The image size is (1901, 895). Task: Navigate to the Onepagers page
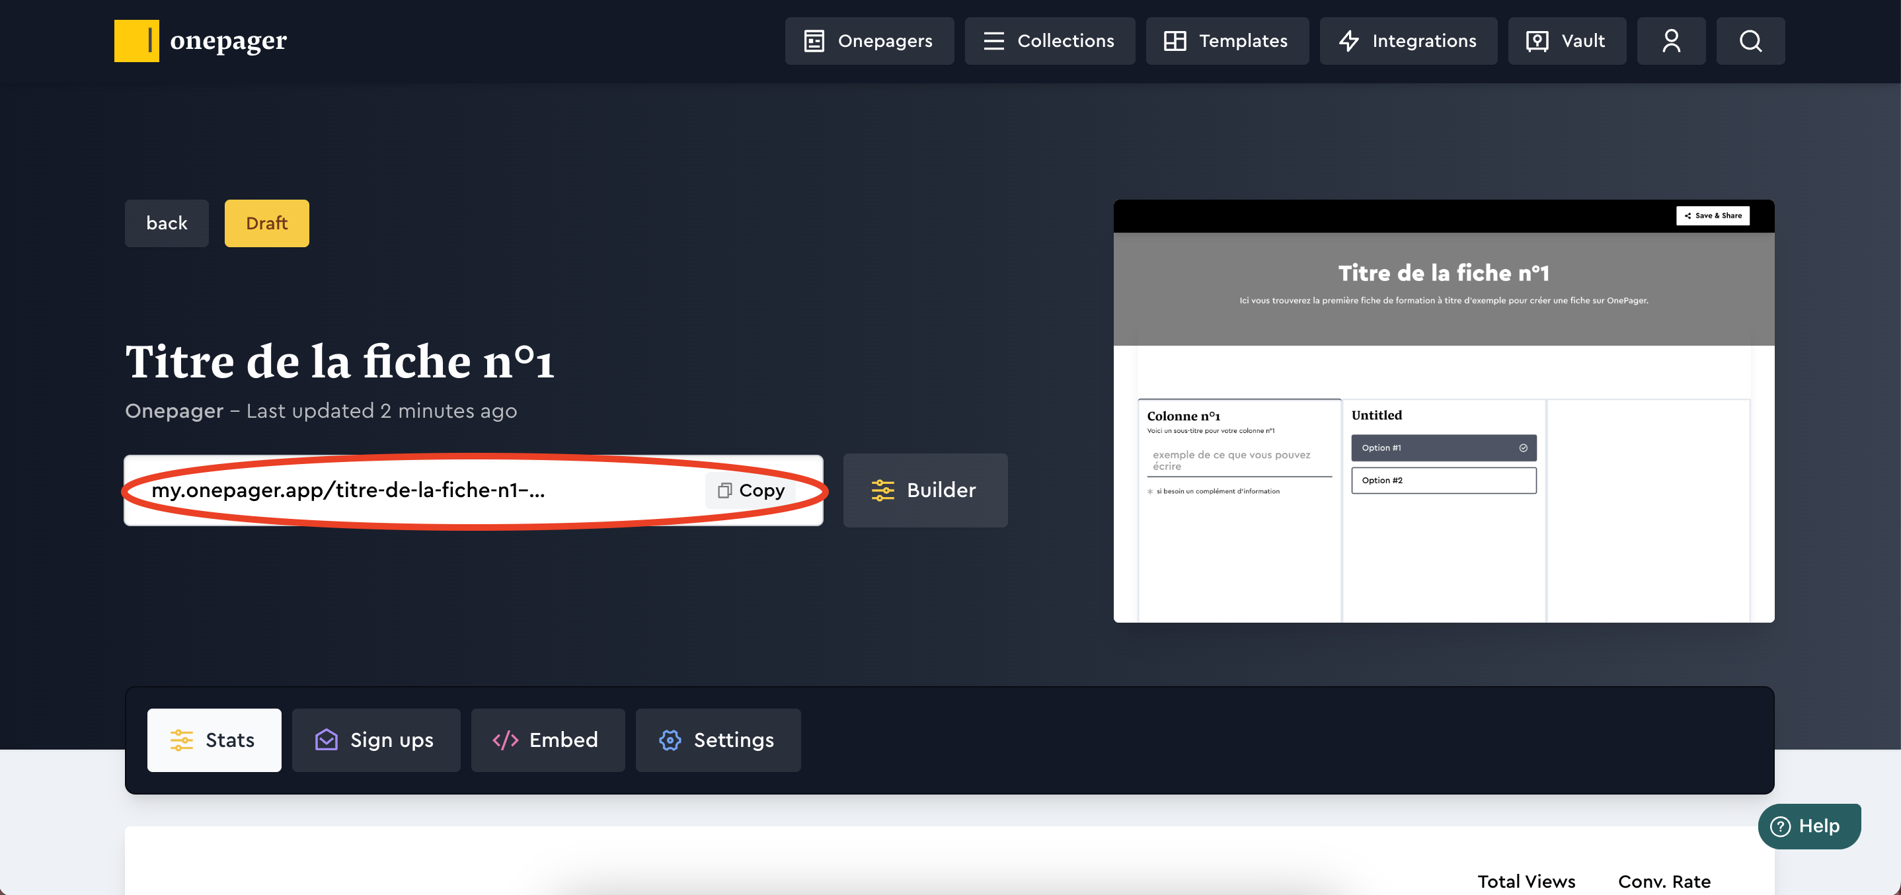point(869,40)
